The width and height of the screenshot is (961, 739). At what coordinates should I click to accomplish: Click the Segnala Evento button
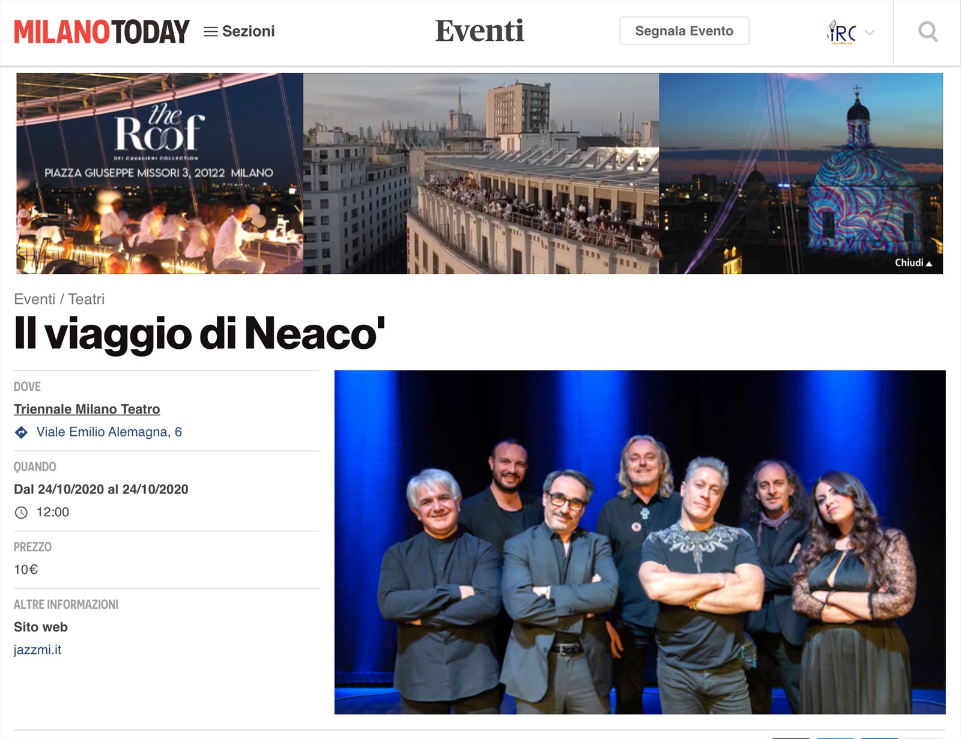[684, 31]
